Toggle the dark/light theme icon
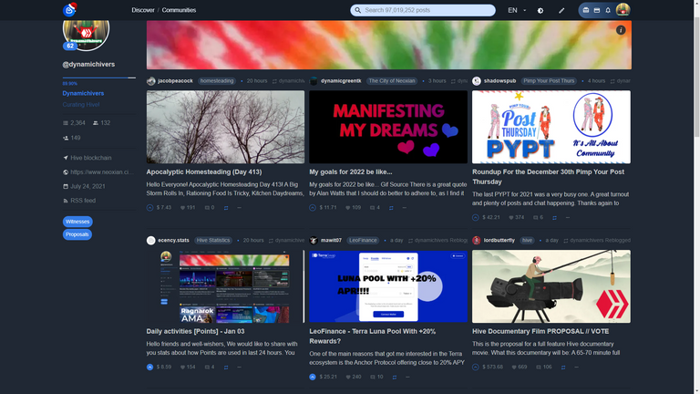 point(540,10)
